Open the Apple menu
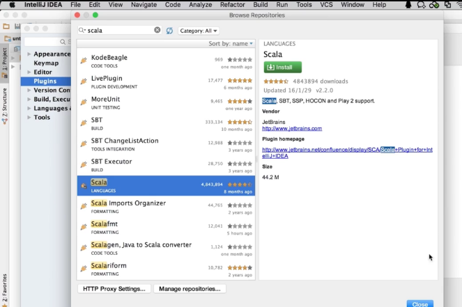 (13, 5)
